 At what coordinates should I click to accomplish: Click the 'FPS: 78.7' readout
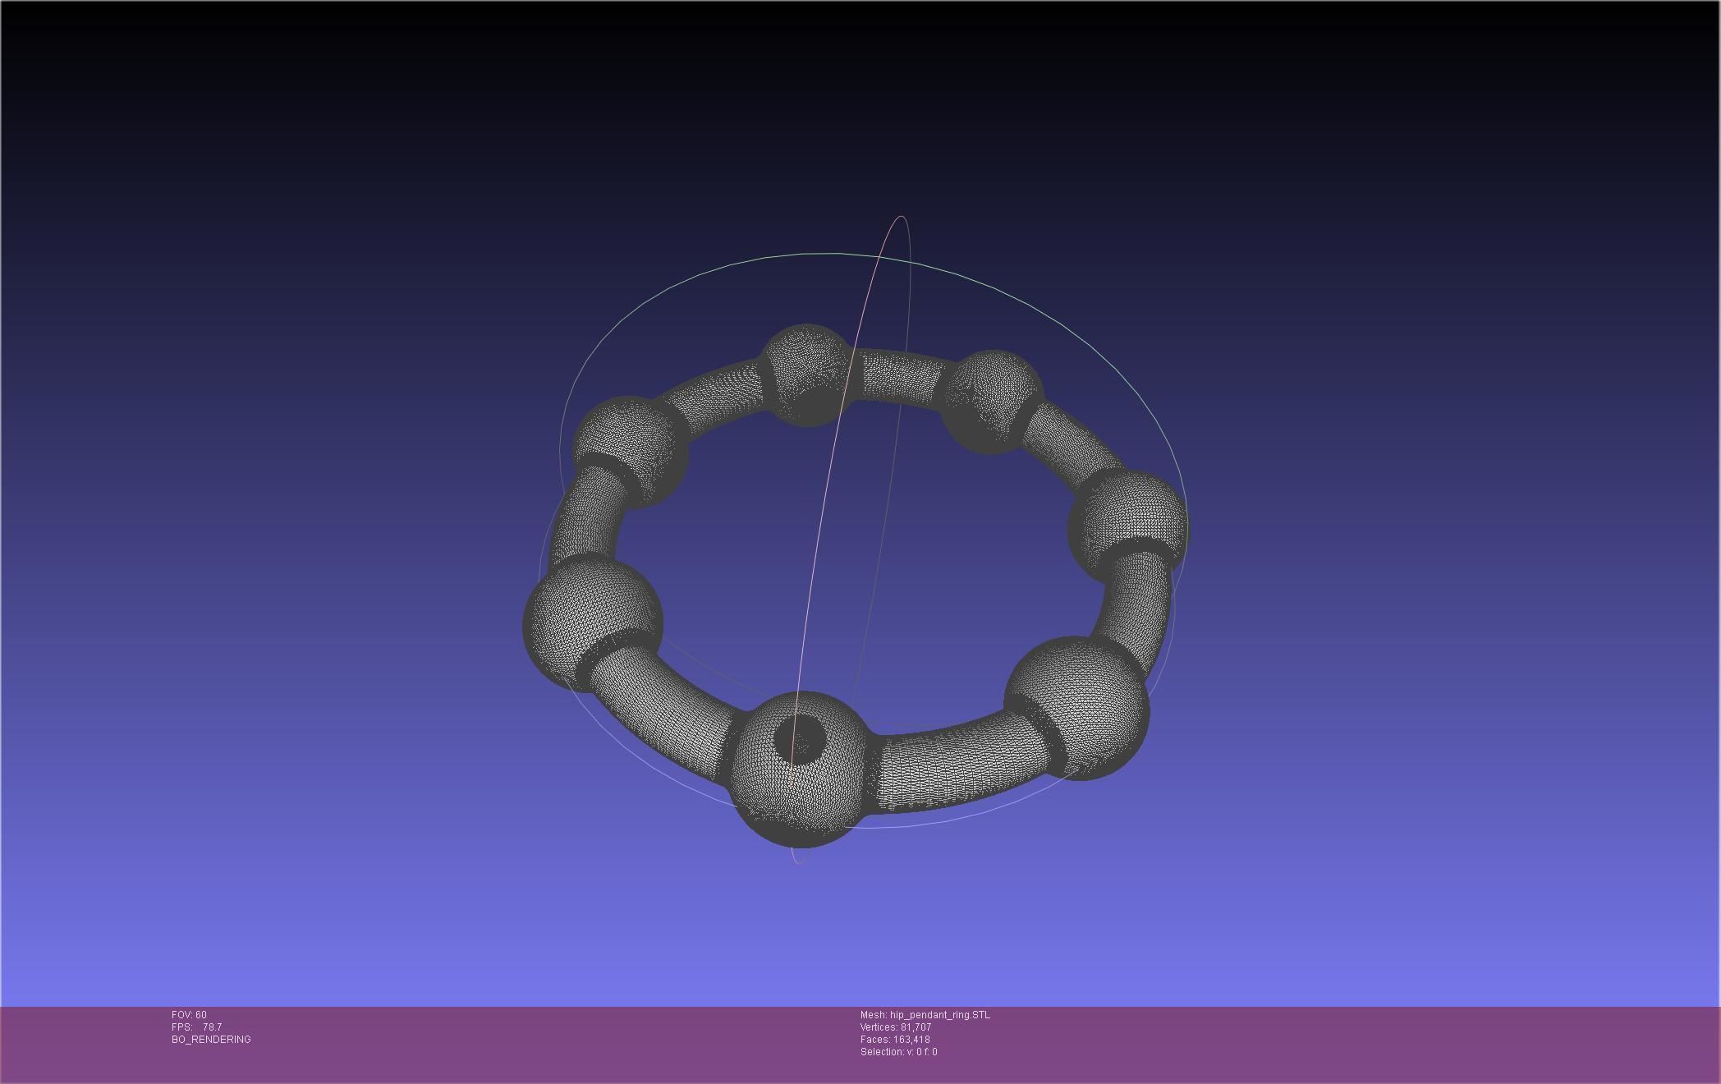[x=196, y=1027]
